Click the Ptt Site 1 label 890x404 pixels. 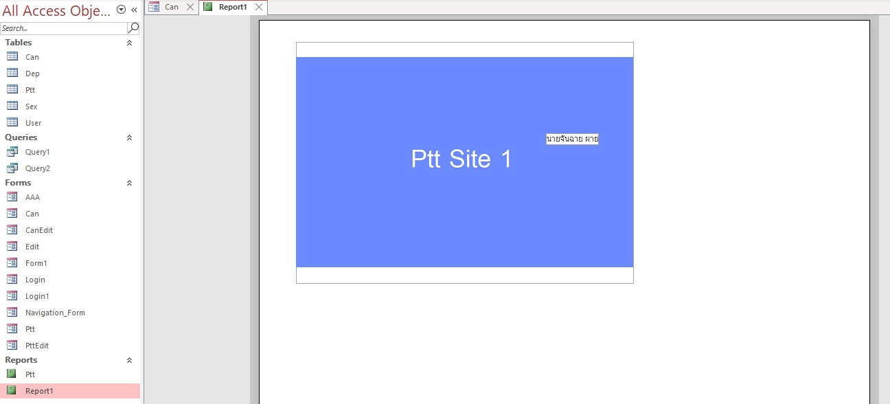tap(461, 159)
